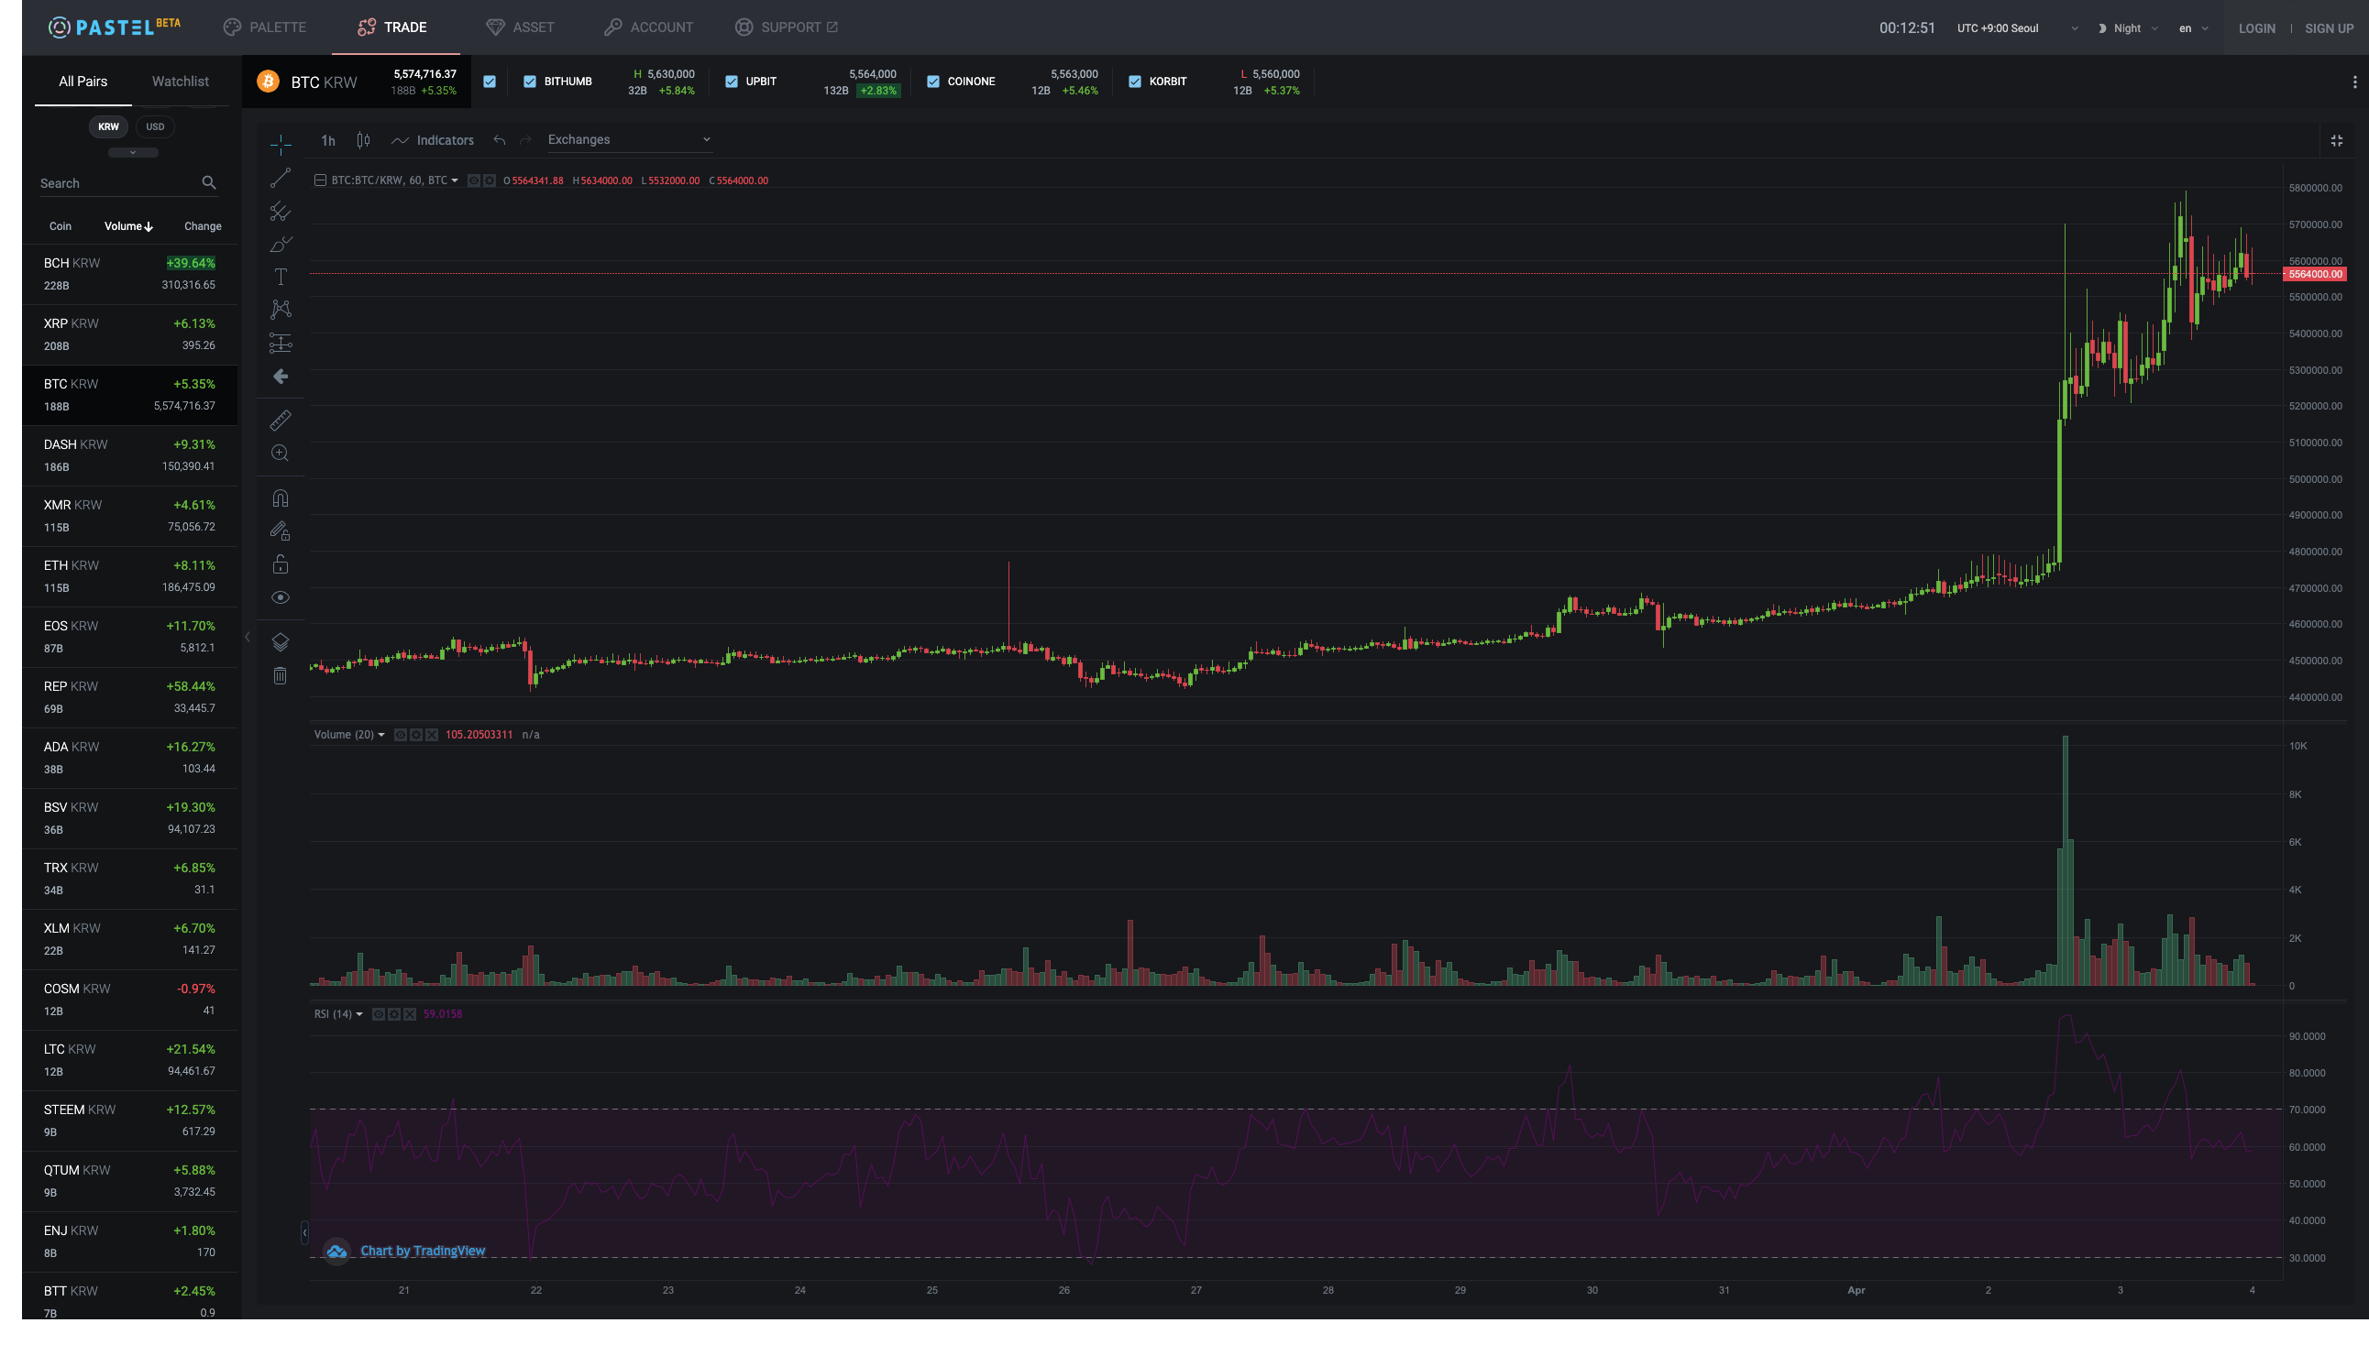Click the coin Search input field
Viewport: 2369px width, 1345px height.
(x=116, y=183)
